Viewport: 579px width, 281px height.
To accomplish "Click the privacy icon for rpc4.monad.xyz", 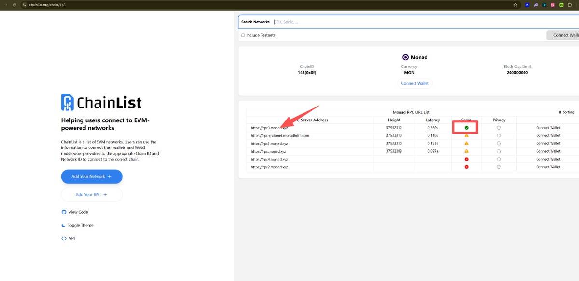I will 499,159.
